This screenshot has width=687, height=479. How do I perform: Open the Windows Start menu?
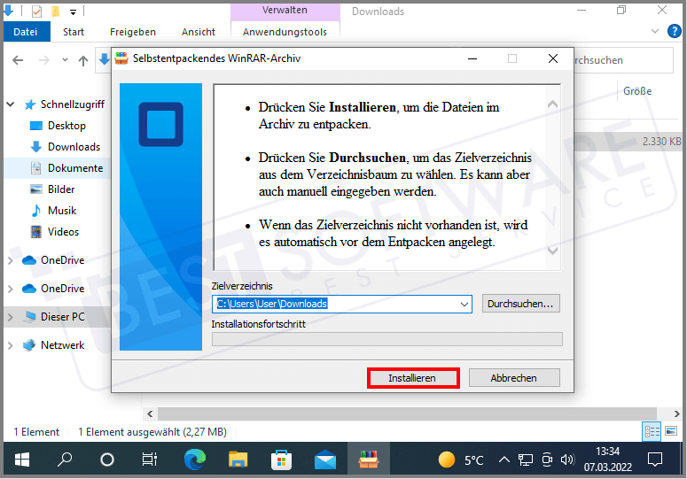pos(21,460)
